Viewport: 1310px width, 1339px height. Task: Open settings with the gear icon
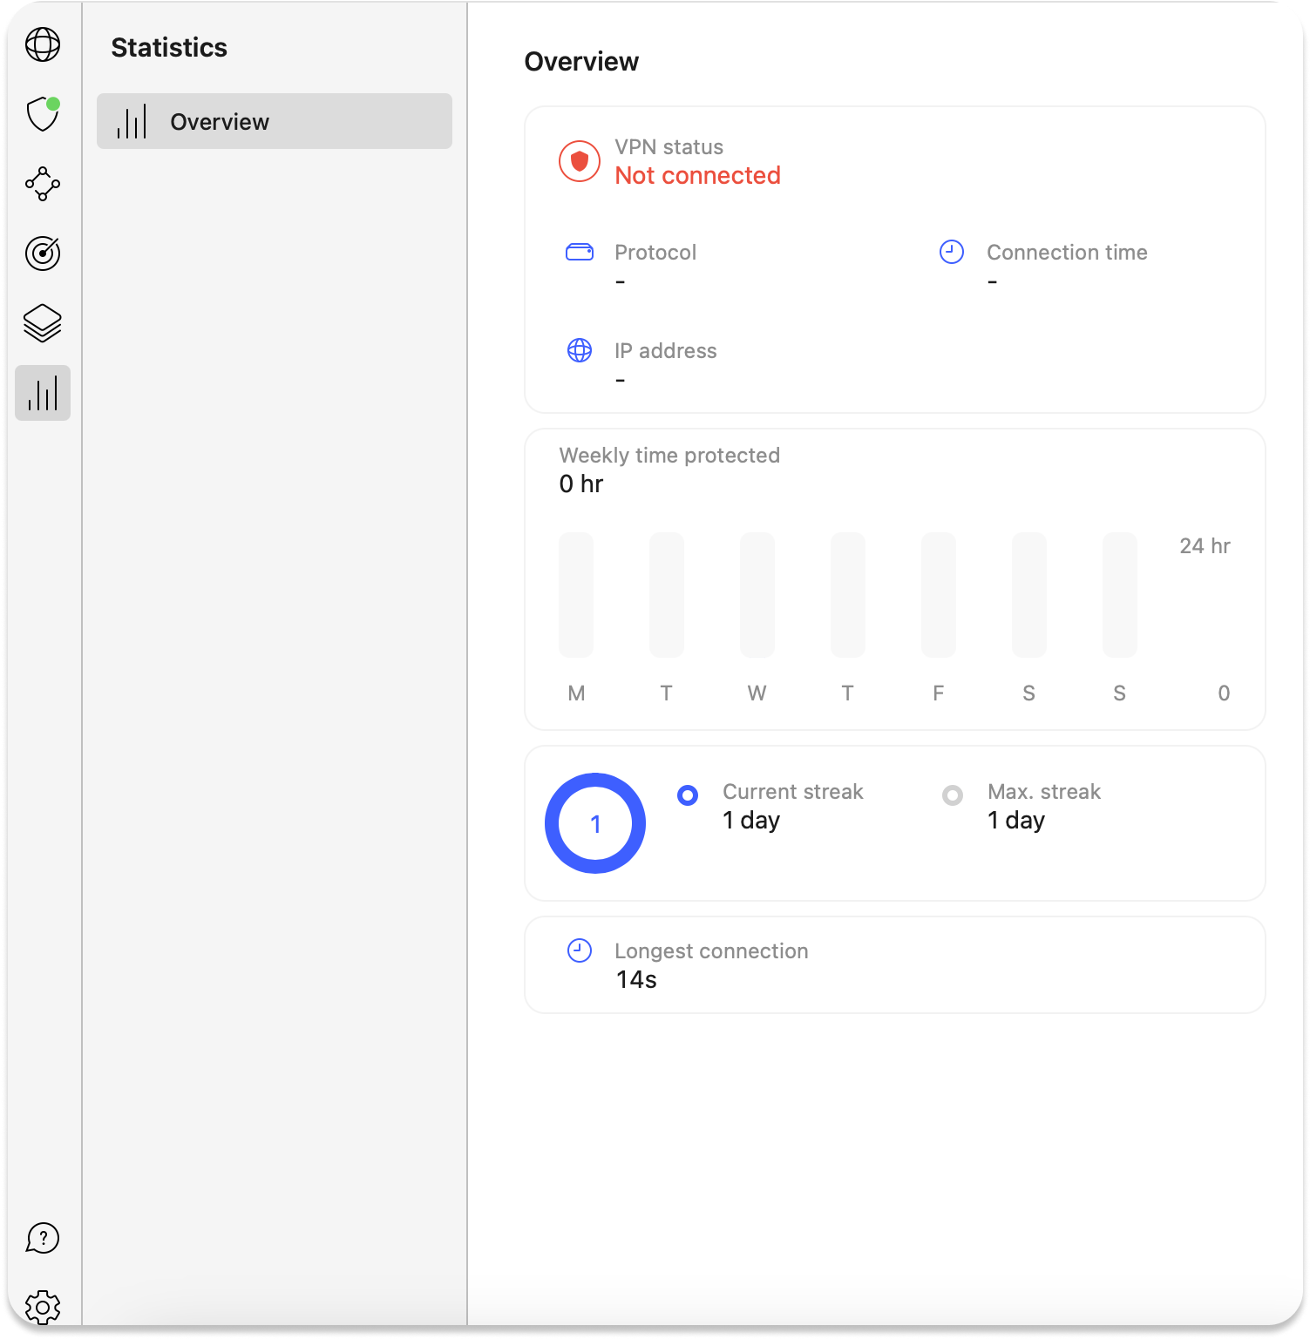(x=43, y=1307)
